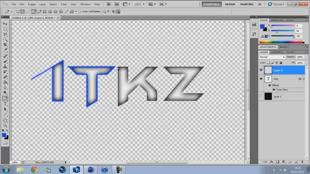Select the Blur tool
The height and width of the screenshot is (174, 310).
tap(5, 88)
